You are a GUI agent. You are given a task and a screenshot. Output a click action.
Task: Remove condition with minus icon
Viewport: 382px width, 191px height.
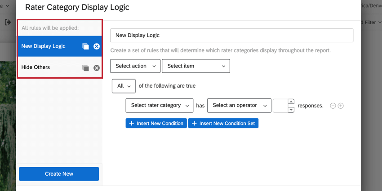pyautogui.click(x=333, y=106)
